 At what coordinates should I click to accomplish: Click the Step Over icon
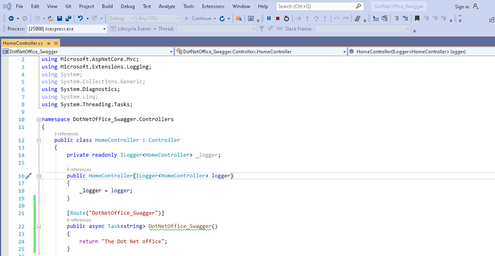316,18
